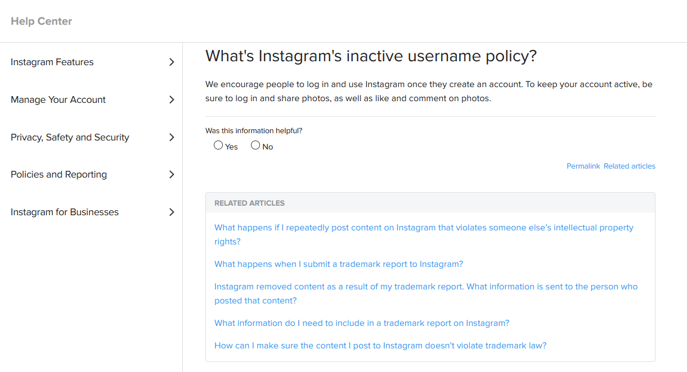The width and height of the screenshot is (687, 372).
Task: Open article on content removed after trademark report
Action: tap(425, 287)
